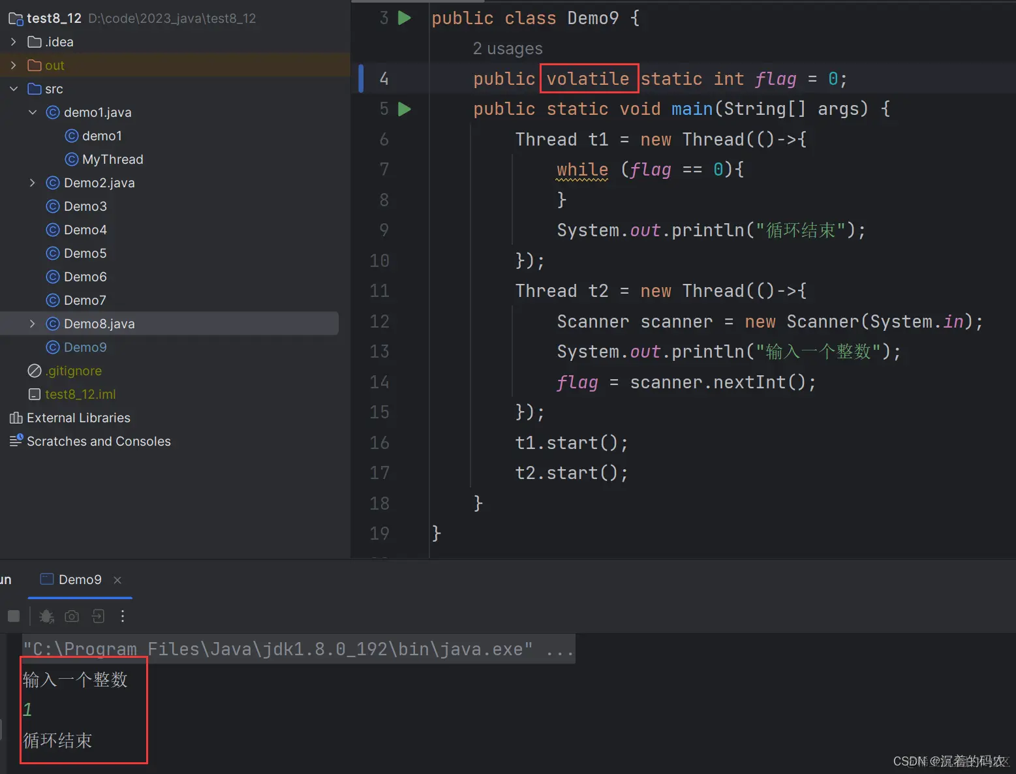Stop the running Demo9 process
This screenshot has width=1016, height=774.
(x=14, y=616)
